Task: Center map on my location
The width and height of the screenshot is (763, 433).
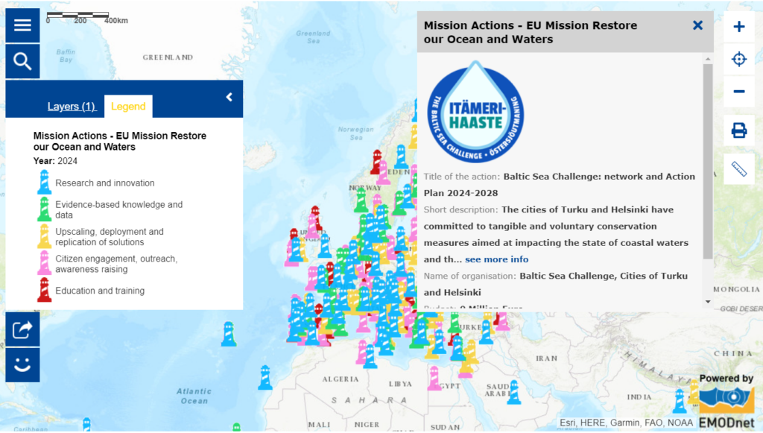Action: (x=739, y=59)
